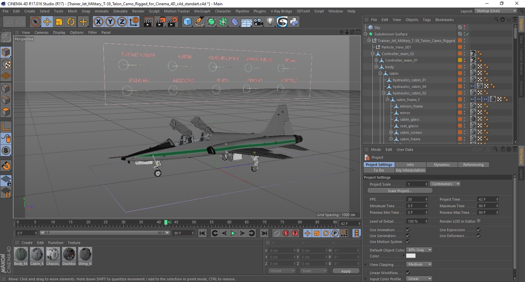Screen dimensions: 525x282
Task: Open Scale mode dropdown in coordinates
Action: [314, 271]
